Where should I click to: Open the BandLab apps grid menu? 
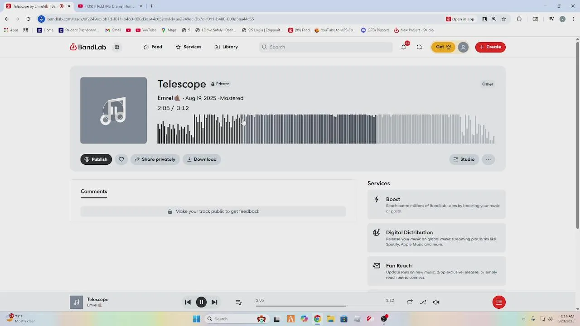(x=117, y=47)
